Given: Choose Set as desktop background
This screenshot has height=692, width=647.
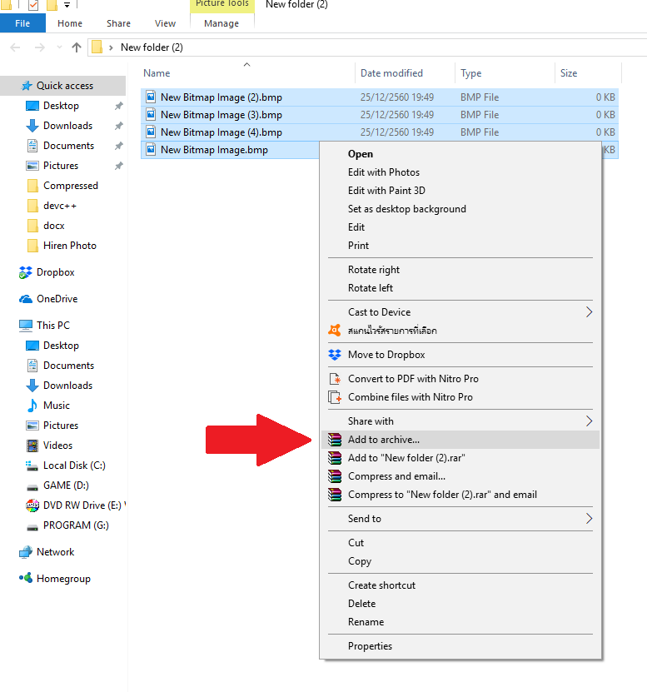Looking at the screenshot, I should (459, 209).
